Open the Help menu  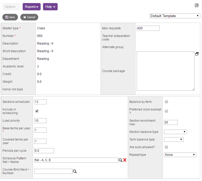[x=50, y=7]
